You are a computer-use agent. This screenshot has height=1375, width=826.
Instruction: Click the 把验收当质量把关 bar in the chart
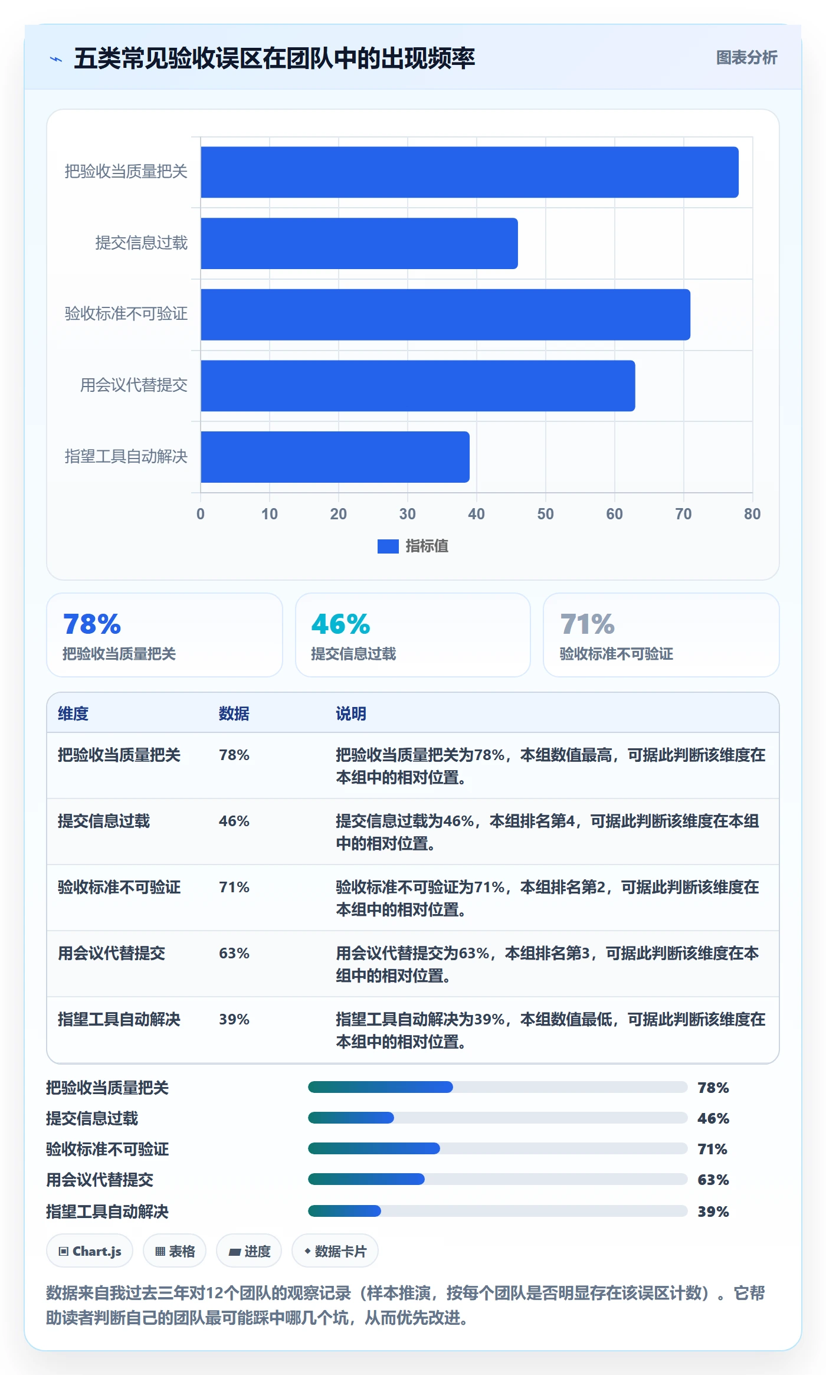(x=470, y=172)
